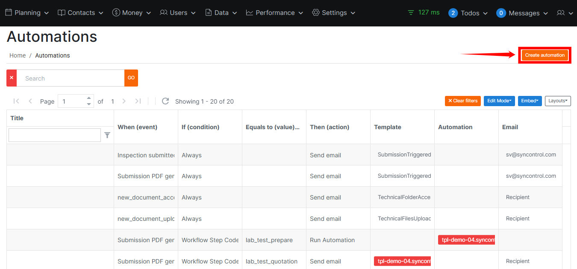This screenshot has width=577, height=269.
Task: Clear search with the red X button
Action: (x=12, y=78)
